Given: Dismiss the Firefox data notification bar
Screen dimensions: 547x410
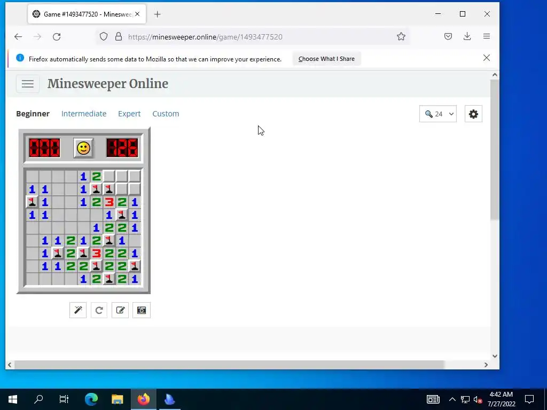Looking at the screenshot, I should (487, 58).
